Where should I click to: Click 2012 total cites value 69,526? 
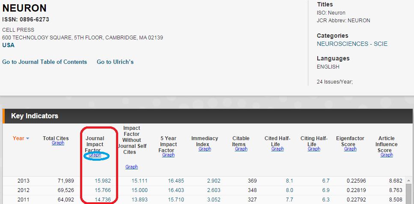pyautogui.click(x=66, y=190)
